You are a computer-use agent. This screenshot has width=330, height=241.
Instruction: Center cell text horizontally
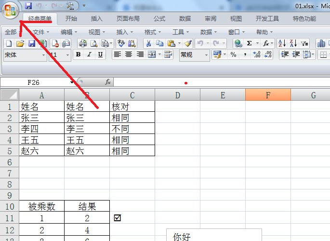pos(129,55)
